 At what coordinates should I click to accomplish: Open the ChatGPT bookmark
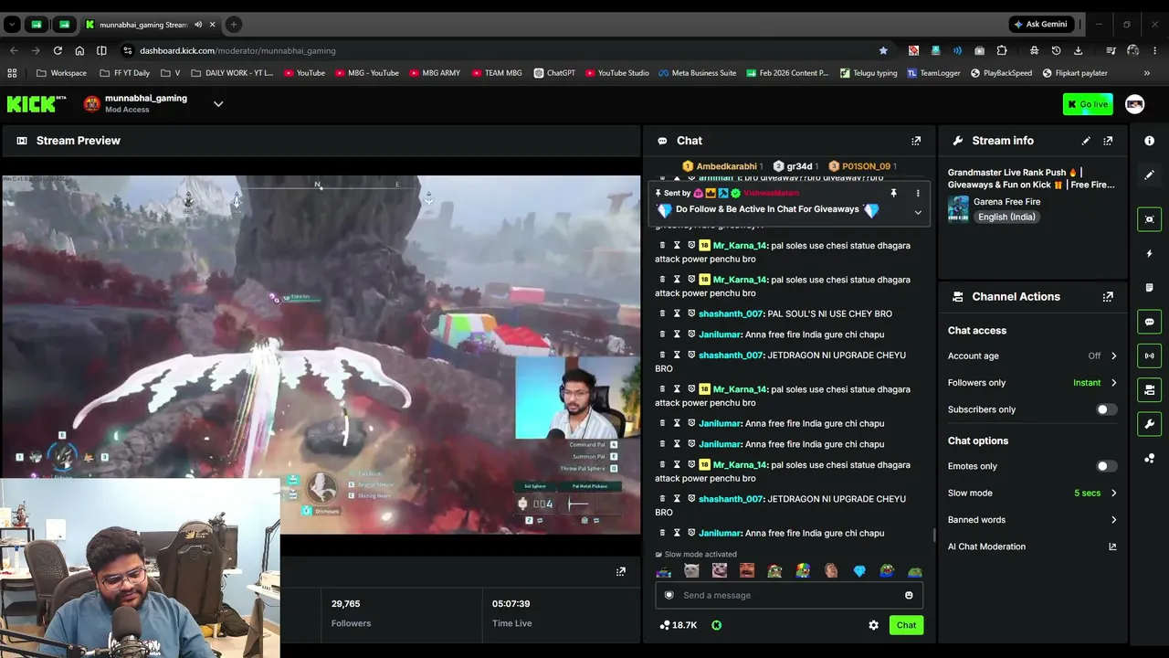coord(554,73)
